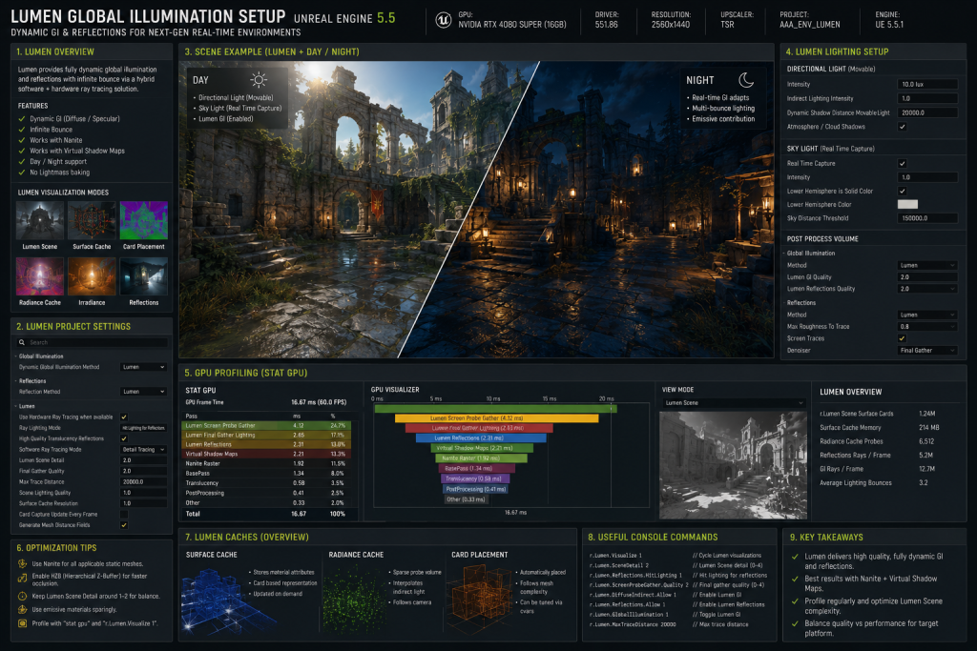This screenshot has width=977, height=651.
Task: Open Max Roughness To Trace dropdown
Action: click(927, 327)
